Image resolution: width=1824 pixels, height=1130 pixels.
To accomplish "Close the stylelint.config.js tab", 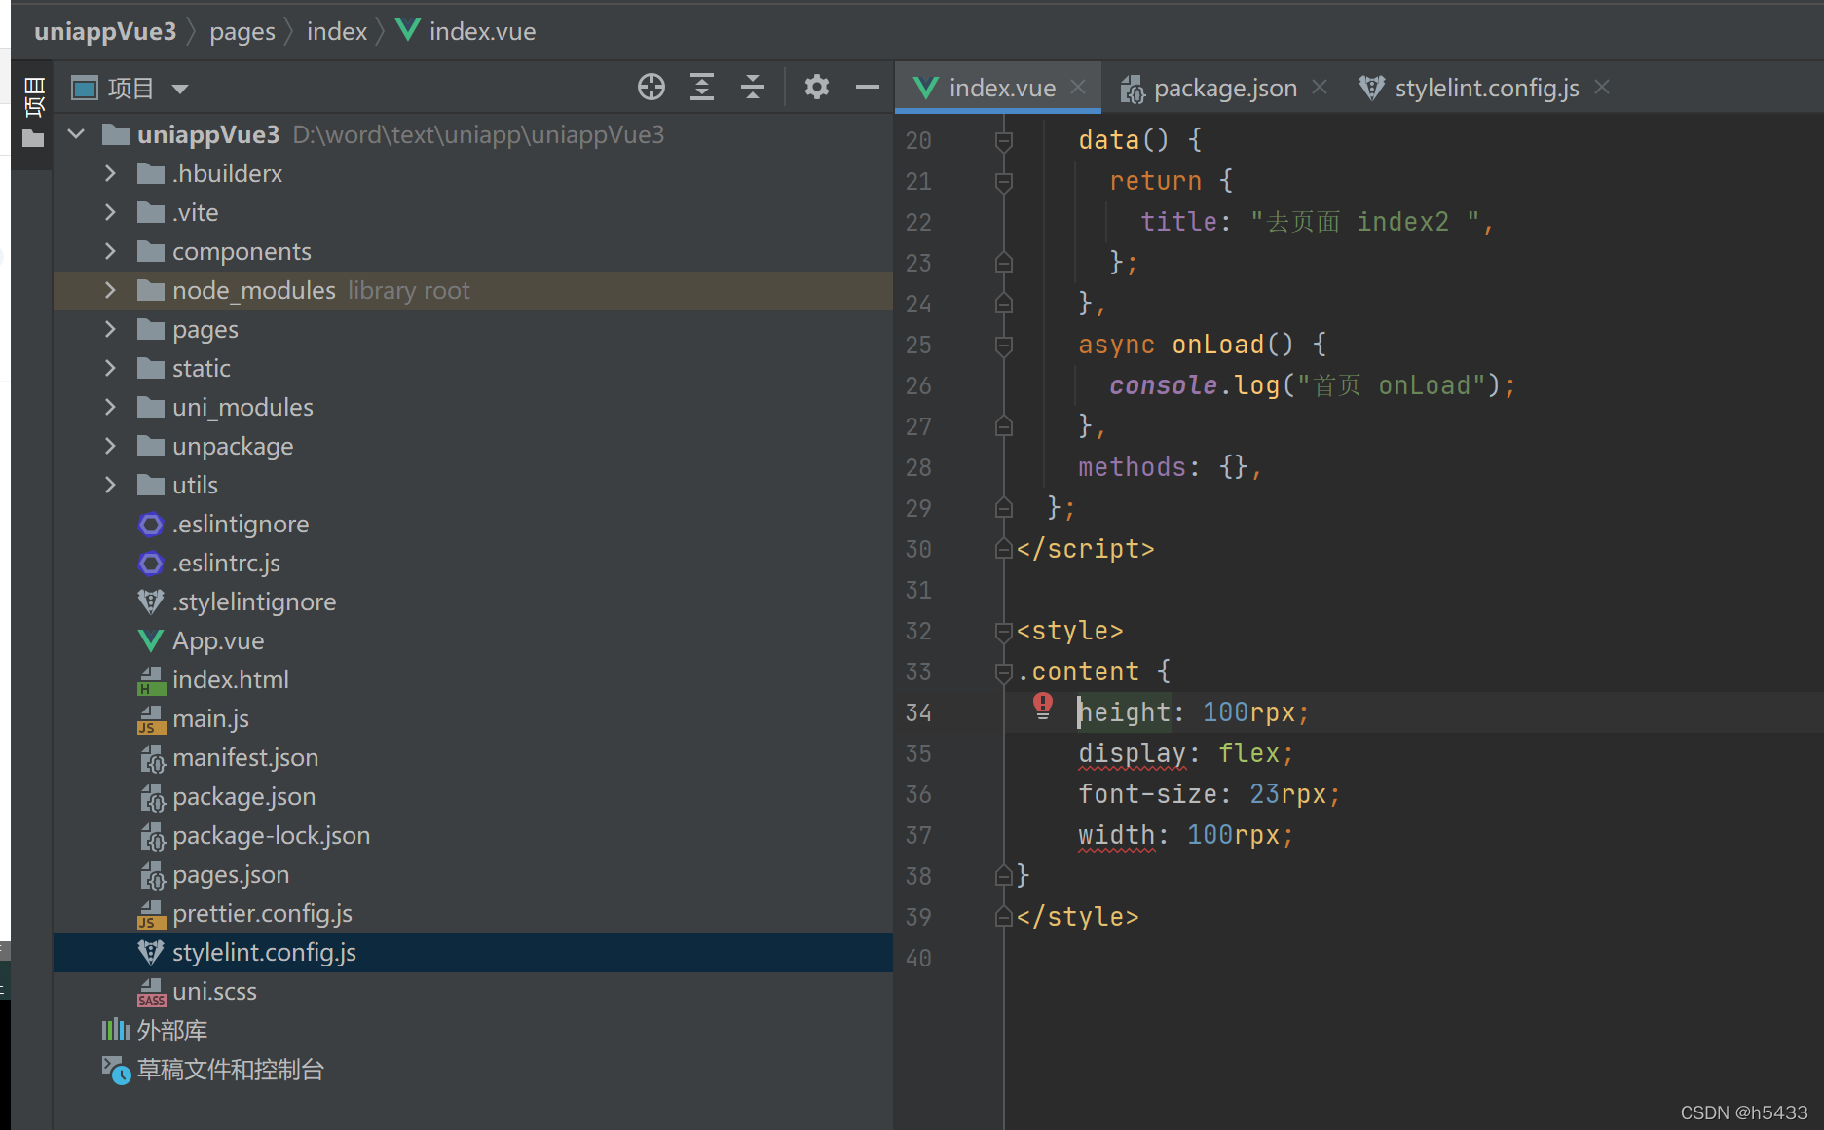I will [x=1602, y=87].
